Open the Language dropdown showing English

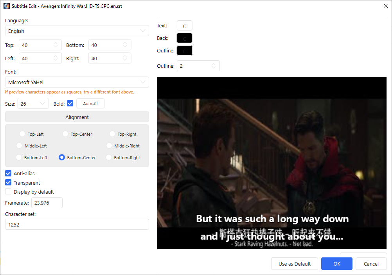pos(77,31)
